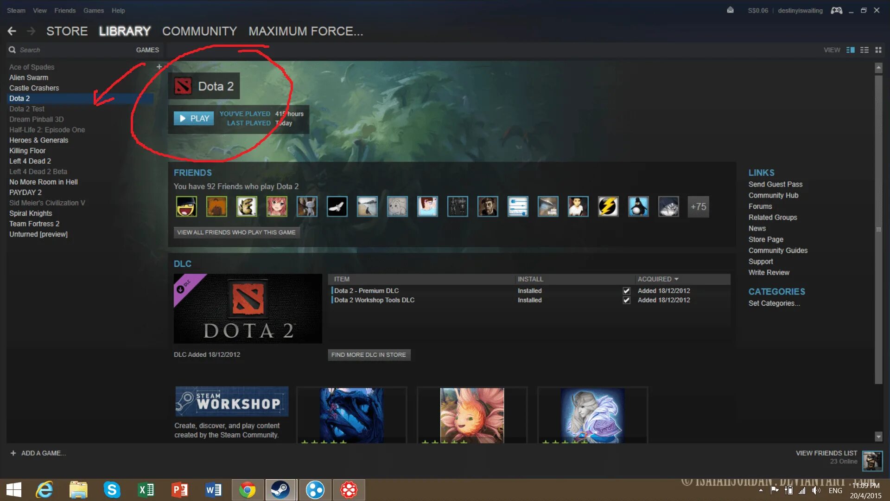
Task: Click the list view icon in VIEW
Action: point(865,50)
